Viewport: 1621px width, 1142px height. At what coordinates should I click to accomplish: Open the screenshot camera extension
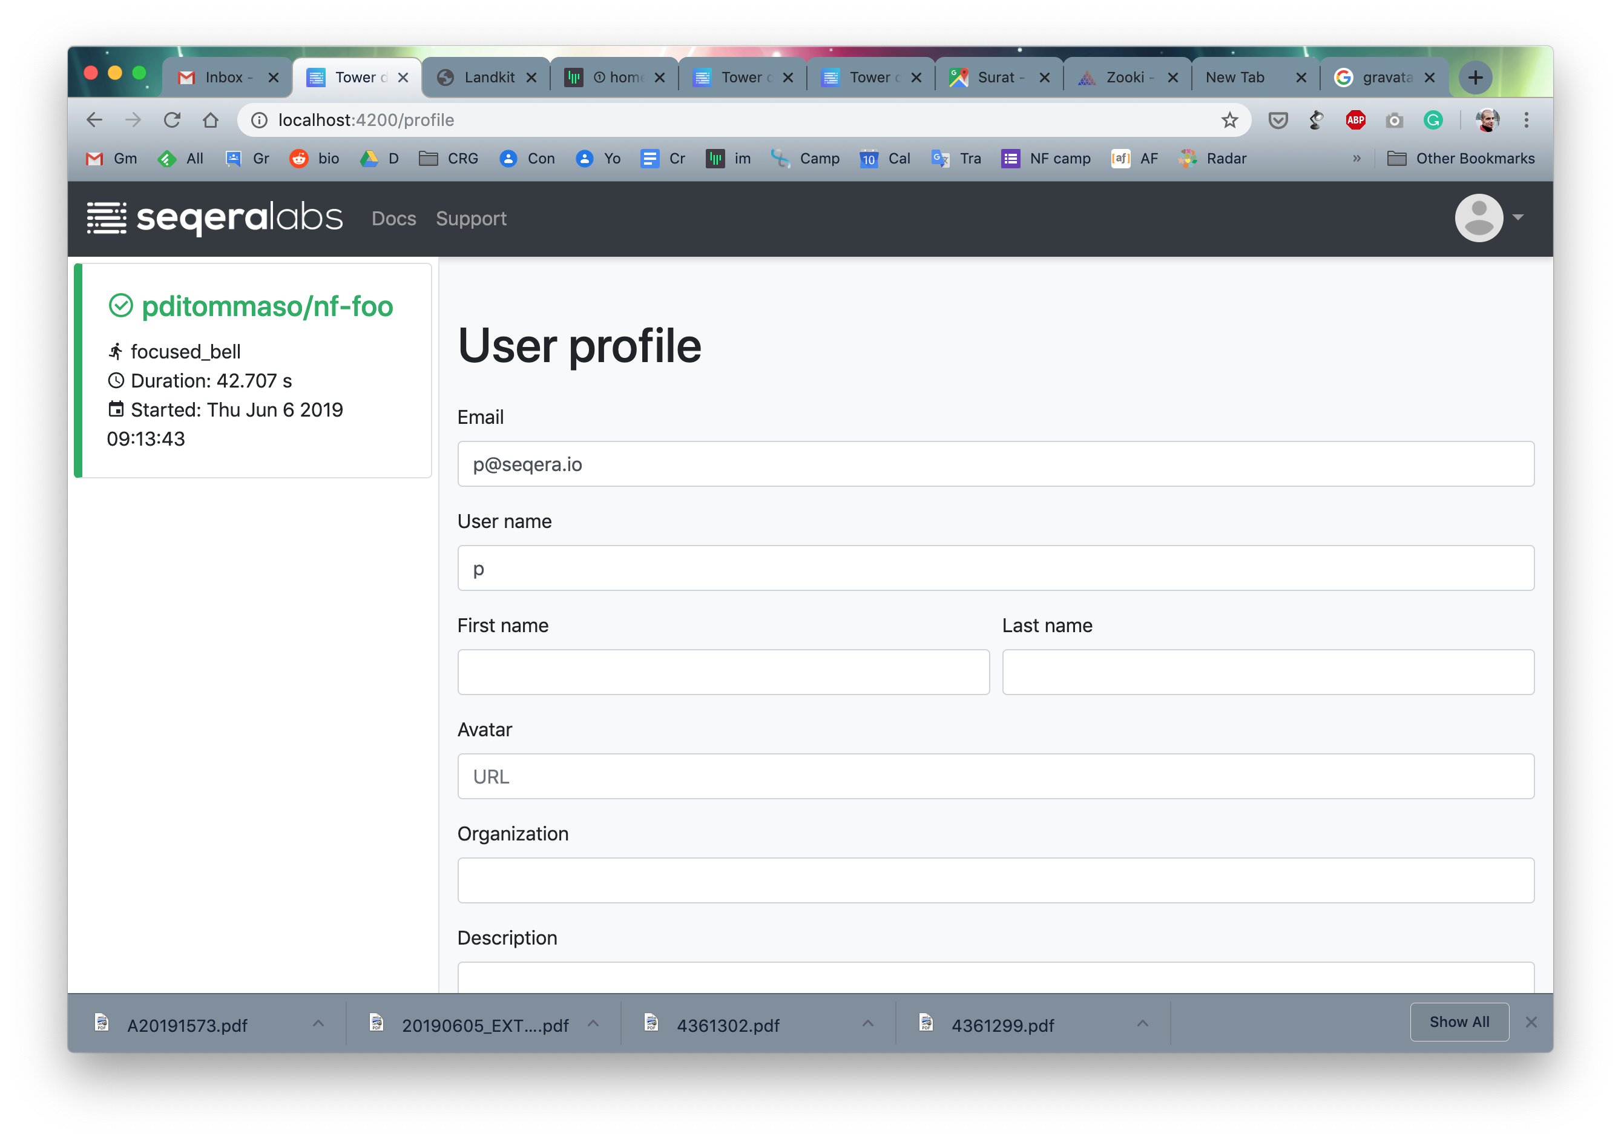coord(1395,120)
